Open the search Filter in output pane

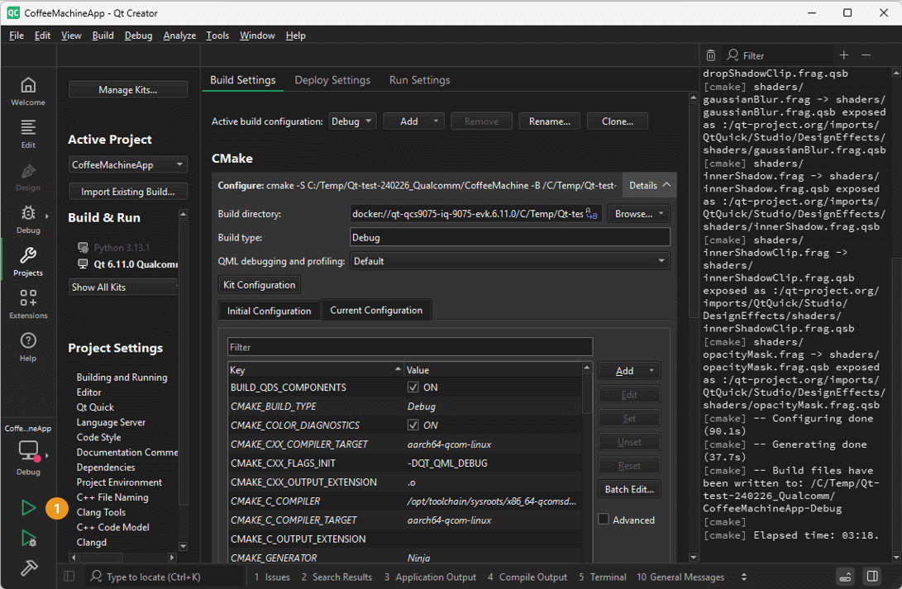point(752,55)
